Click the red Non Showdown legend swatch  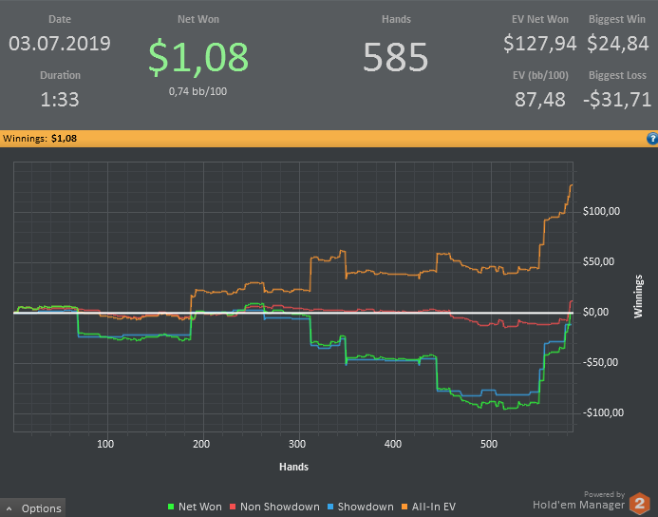233,507
